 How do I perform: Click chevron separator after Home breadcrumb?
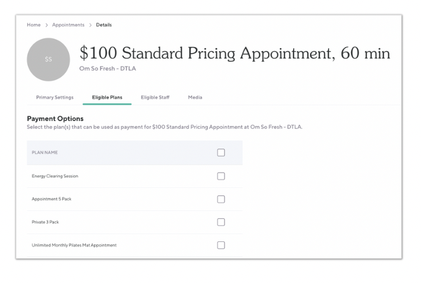pos(46,25)
